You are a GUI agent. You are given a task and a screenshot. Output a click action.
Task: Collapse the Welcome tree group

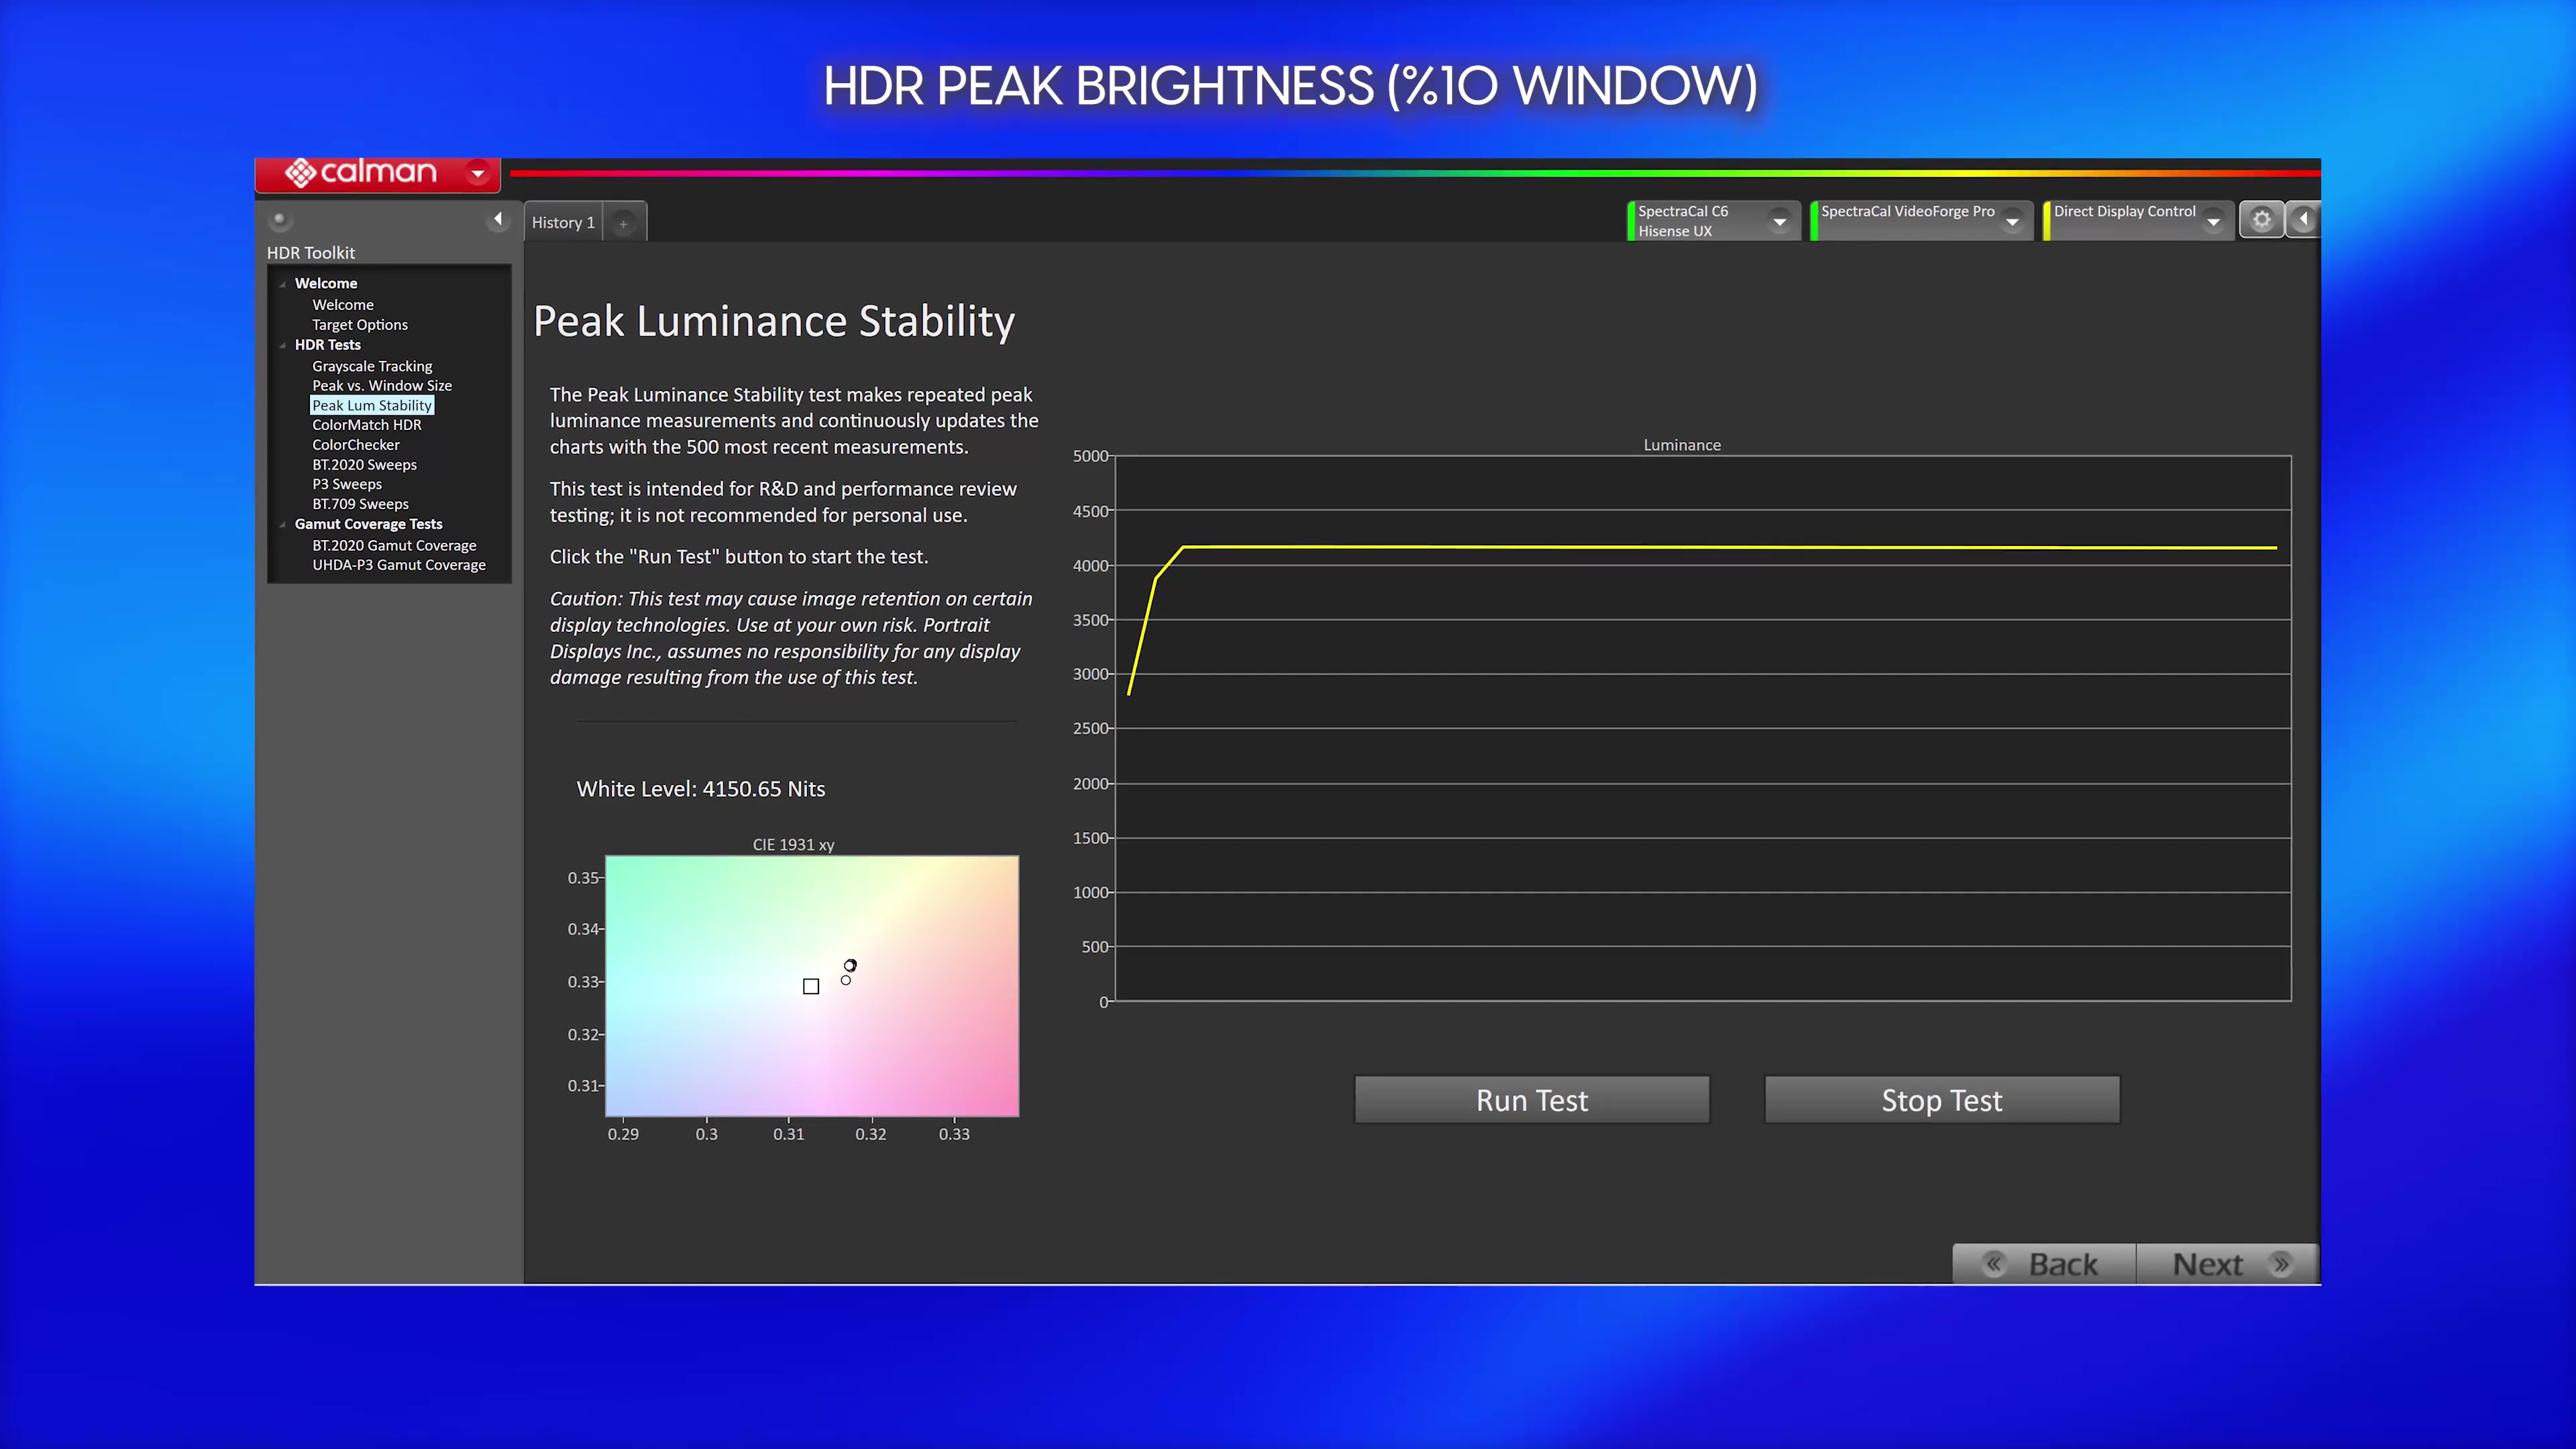[283, 284]
